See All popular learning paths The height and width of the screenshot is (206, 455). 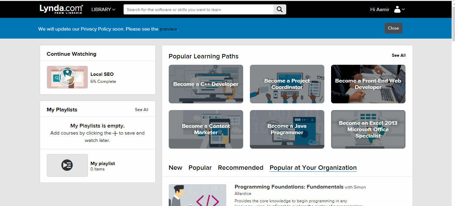coord(398,55)
